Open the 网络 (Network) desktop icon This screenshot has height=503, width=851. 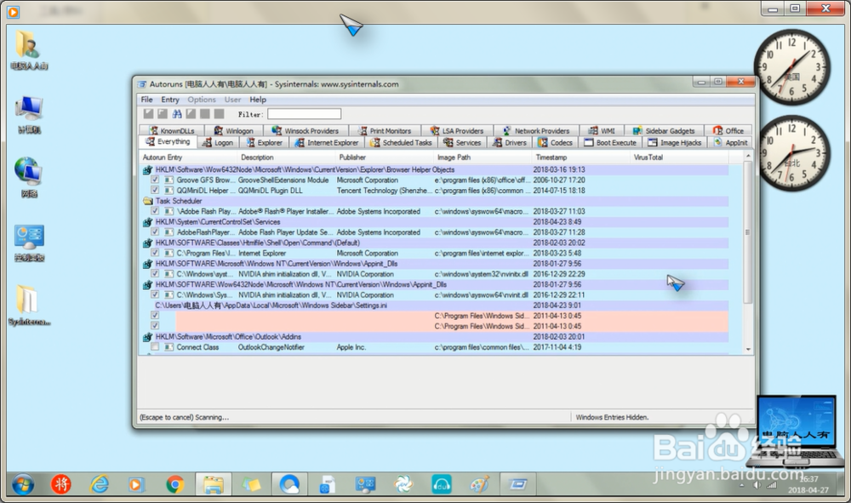[x=29, y=177]
